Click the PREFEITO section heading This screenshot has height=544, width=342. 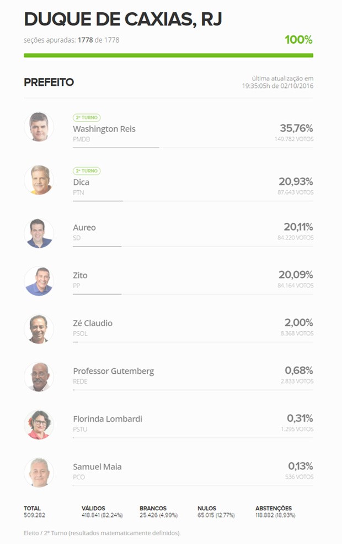click(49, 82)
